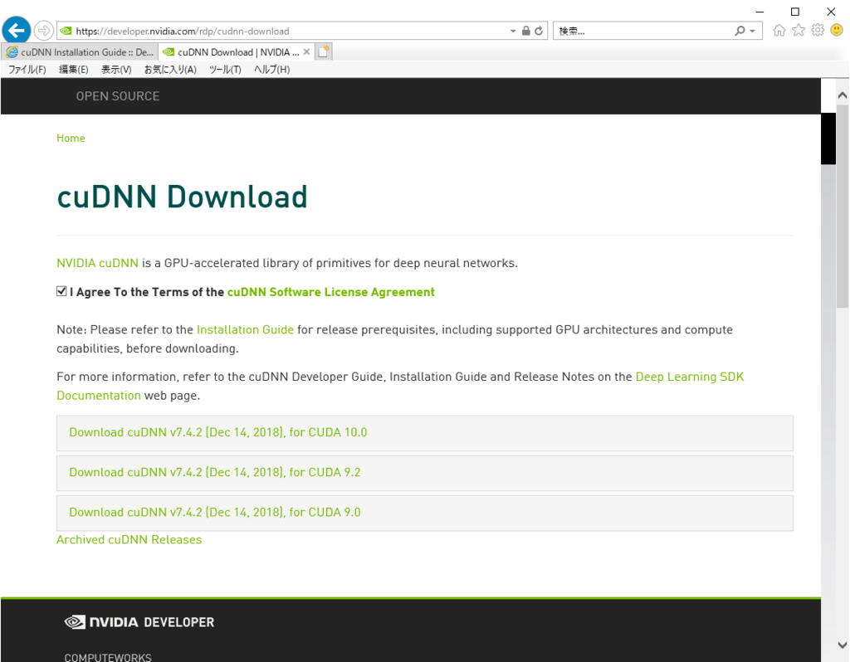The height and width of the screenshot is (662, 850).
Task: Open the 編集(E) menu
Action: pos(74,70)
